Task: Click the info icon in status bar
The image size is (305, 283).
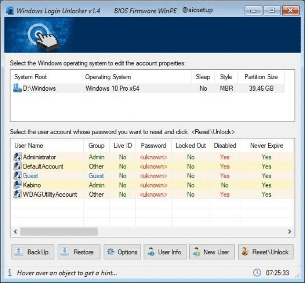Action: [10, 273]
